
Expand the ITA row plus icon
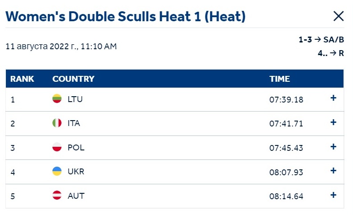click(333, 122)
